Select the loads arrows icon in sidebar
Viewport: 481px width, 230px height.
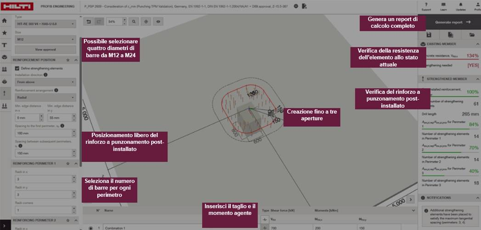click(x=4, y=105)
